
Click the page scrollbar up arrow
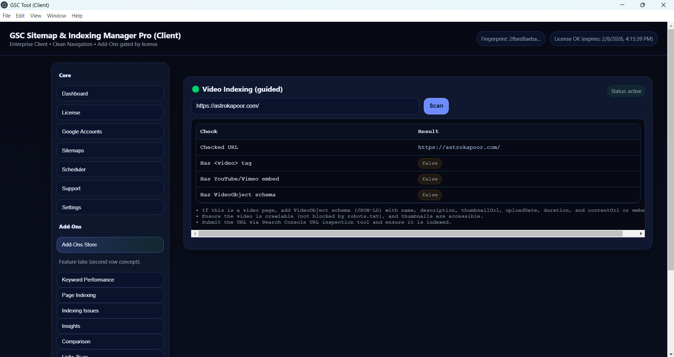coord(670,26)
